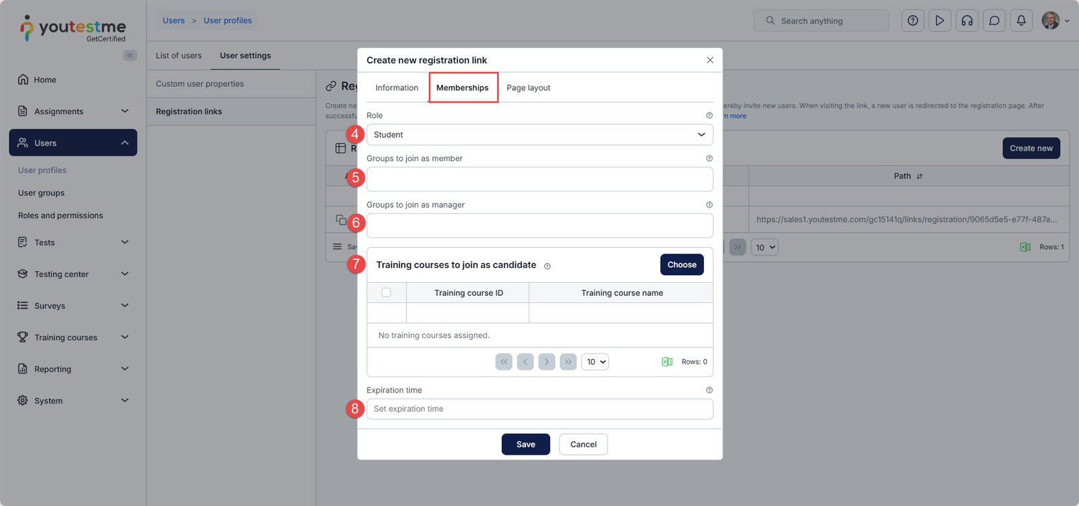Click the Users people icon in sidebar
The height and width of the screenshot is (506, 1079).
point(23,143)
